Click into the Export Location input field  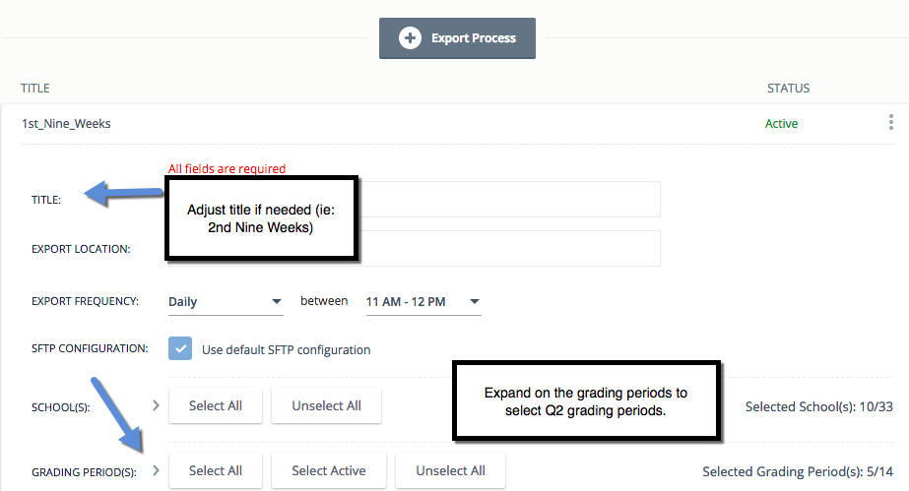[x=512, y=248]
